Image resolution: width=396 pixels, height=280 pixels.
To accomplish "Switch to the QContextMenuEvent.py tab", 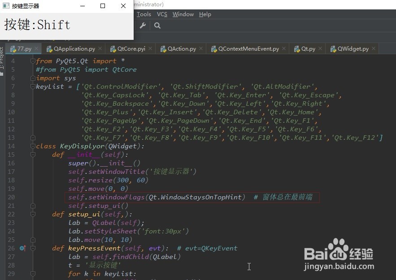I will tap(248, 49).
